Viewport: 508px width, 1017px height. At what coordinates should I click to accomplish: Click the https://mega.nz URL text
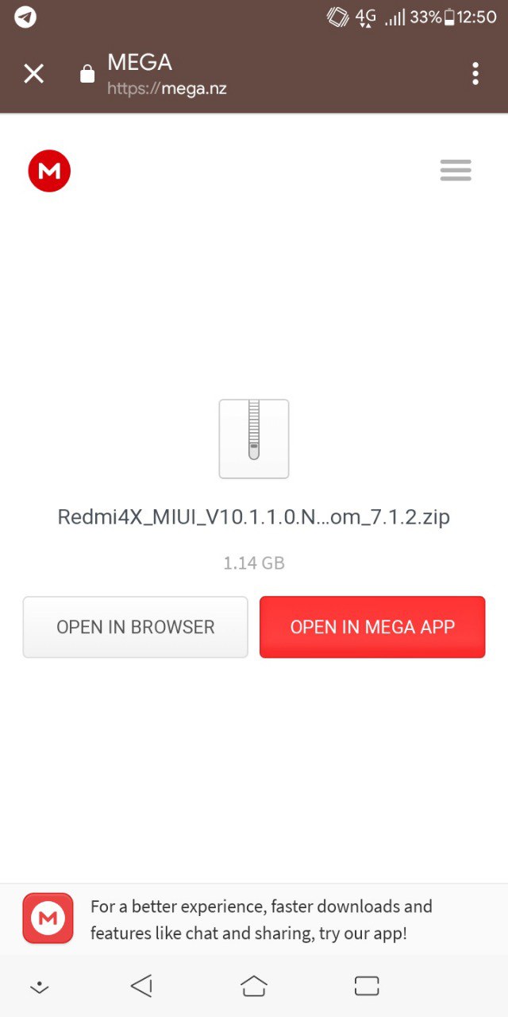click(167, 88)
